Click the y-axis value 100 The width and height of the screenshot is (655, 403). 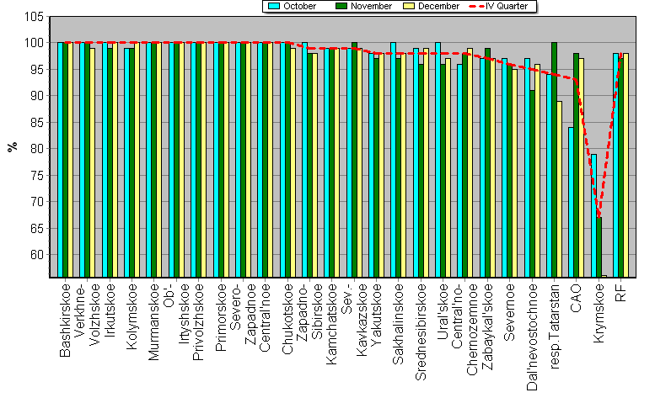pyautogui.click(x=34, y=43)
